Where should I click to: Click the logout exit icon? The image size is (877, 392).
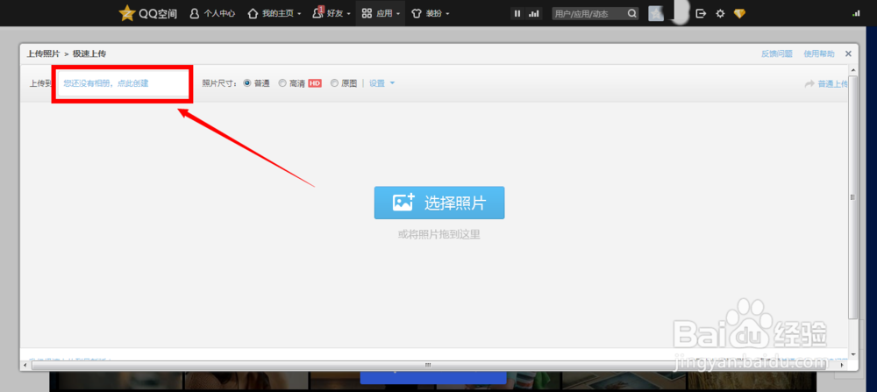pyautogui.click(x=700, y=13)
